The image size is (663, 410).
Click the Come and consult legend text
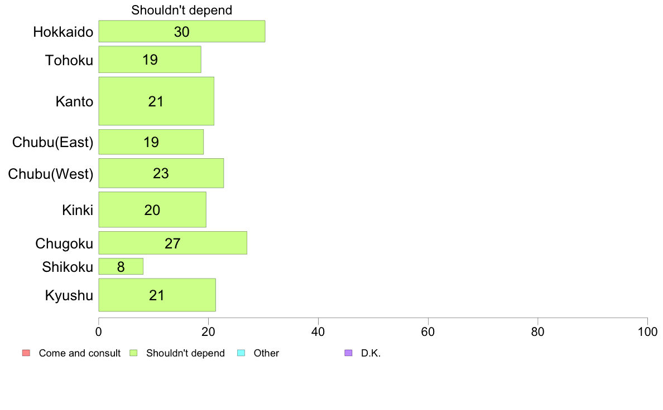79,353
